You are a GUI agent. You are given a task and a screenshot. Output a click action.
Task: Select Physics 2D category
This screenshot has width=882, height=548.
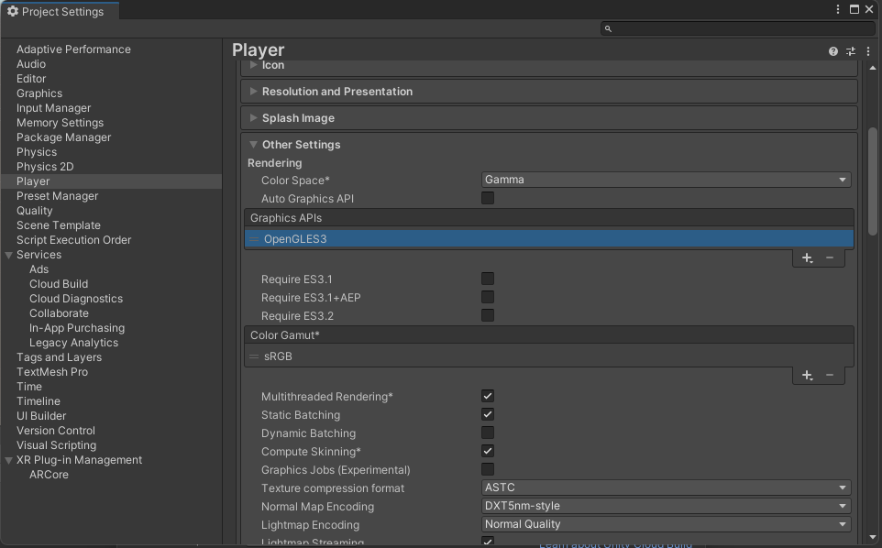click(45, 167)
